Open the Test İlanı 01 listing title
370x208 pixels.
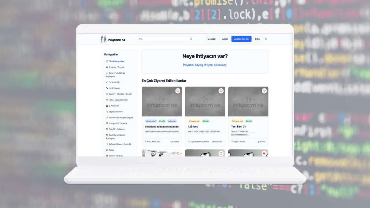(x=238, y=127)
